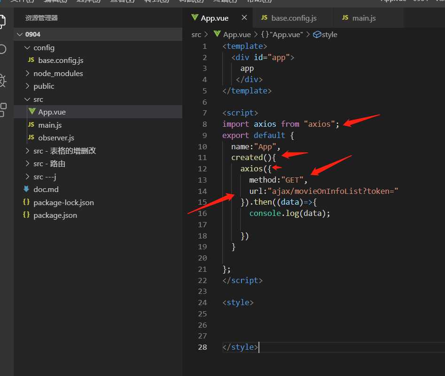Click the markdown icon beside doc.md
Screen dimensions: 445x376
pos(26,189)
